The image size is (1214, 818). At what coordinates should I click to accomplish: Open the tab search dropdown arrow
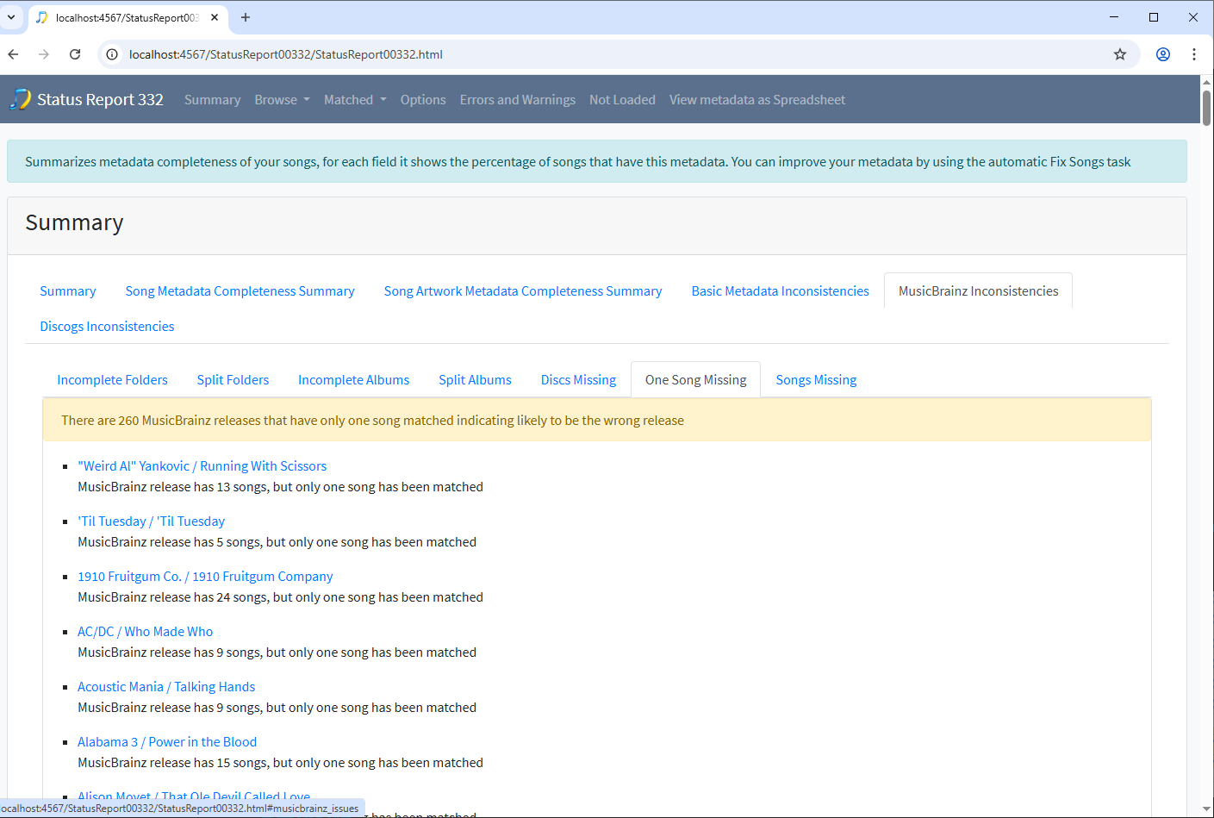point(11,17)
